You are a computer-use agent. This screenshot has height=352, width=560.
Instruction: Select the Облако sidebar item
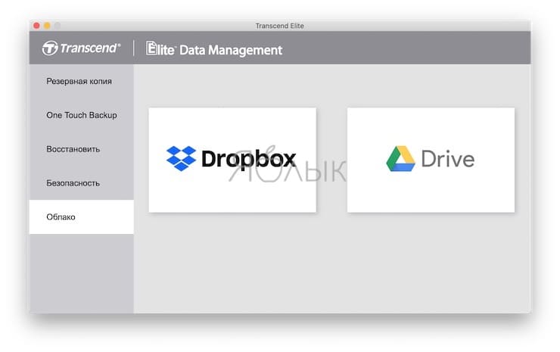(82, 217)
